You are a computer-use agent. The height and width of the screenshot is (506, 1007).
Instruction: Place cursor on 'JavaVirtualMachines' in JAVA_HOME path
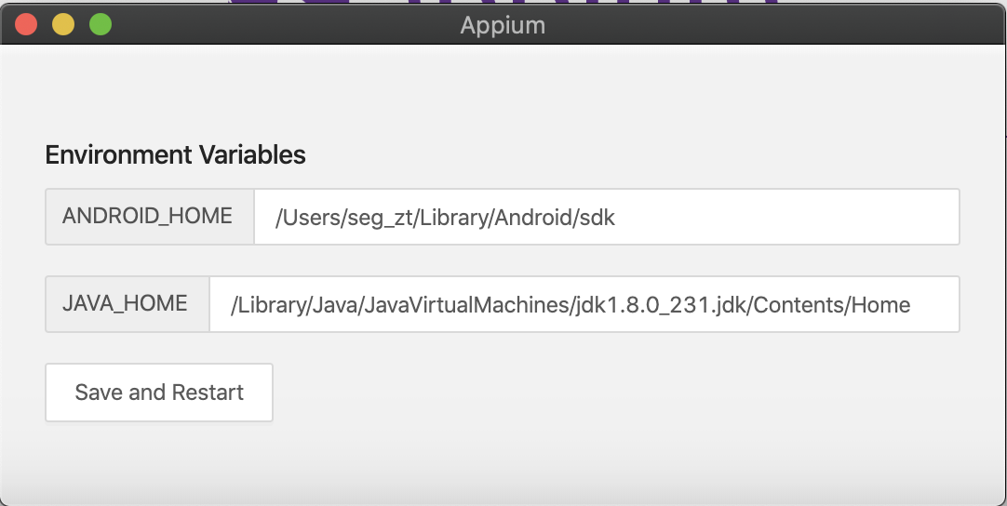[467, 305]
